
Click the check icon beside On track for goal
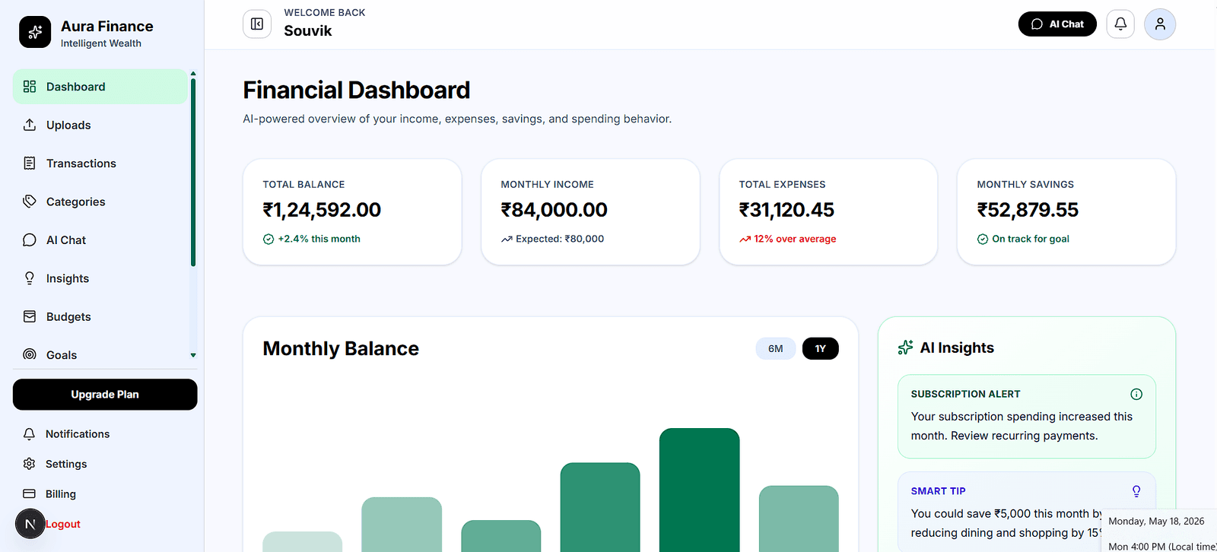(983, 240)
